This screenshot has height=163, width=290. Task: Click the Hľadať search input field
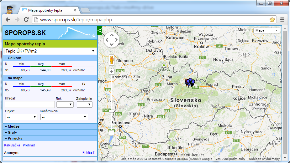pyautogui.click(x=30, y=104)
